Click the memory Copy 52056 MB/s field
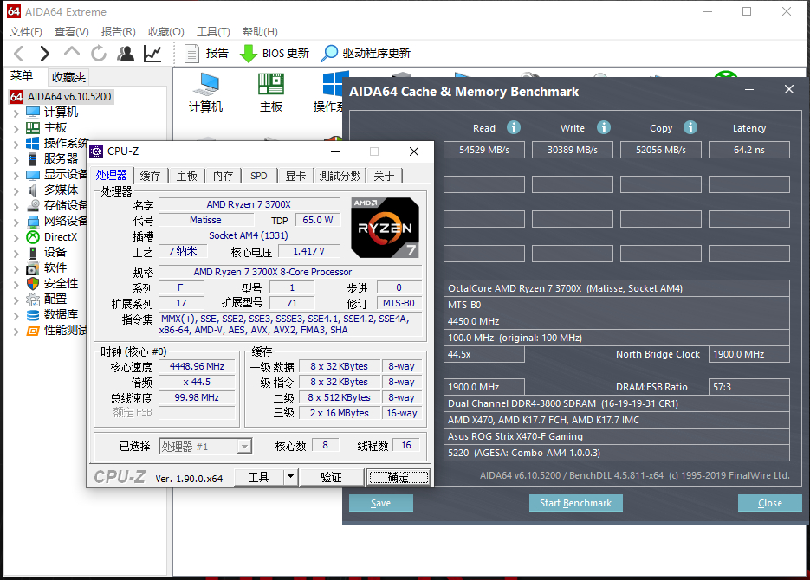Image resolution: width=810 pixels, height=580 pixels. click(x=661, y=150)
